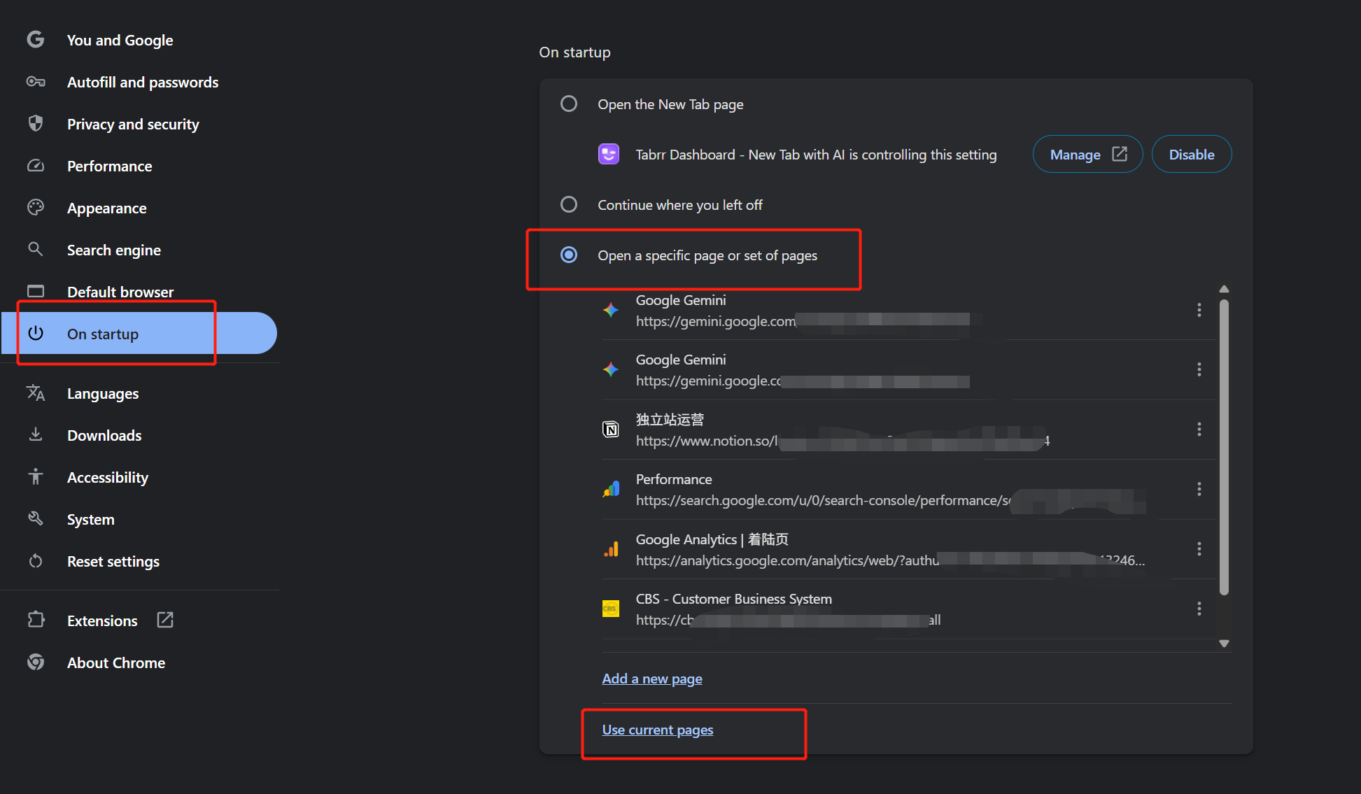The height and width of the screenshot is (794, 1361).
Task: Click the shield icon for Privacy and security
Action: (x=36, y=124)
